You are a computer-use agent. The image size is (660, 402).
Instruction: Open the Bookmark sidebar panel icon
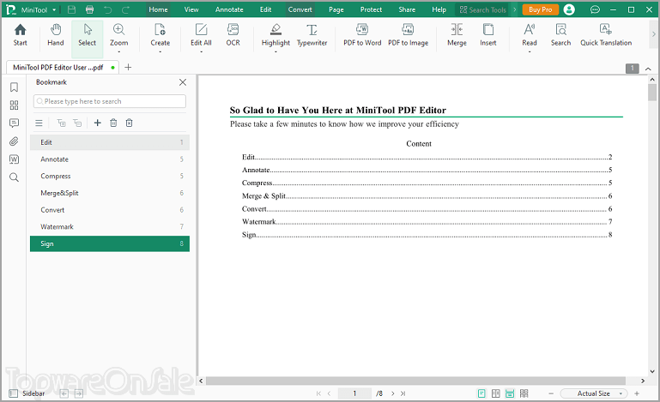[14, 87]
